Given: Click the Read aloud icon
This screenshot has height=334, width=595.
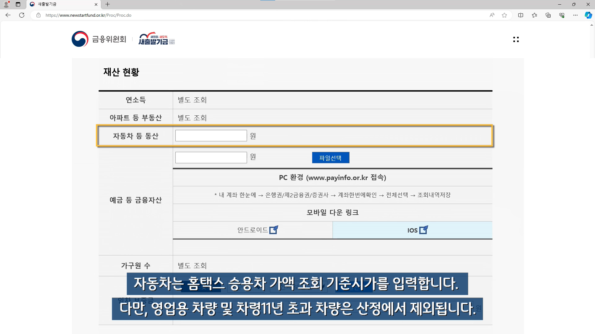Looking at the screenshot, I should click(x=492, y=15).
